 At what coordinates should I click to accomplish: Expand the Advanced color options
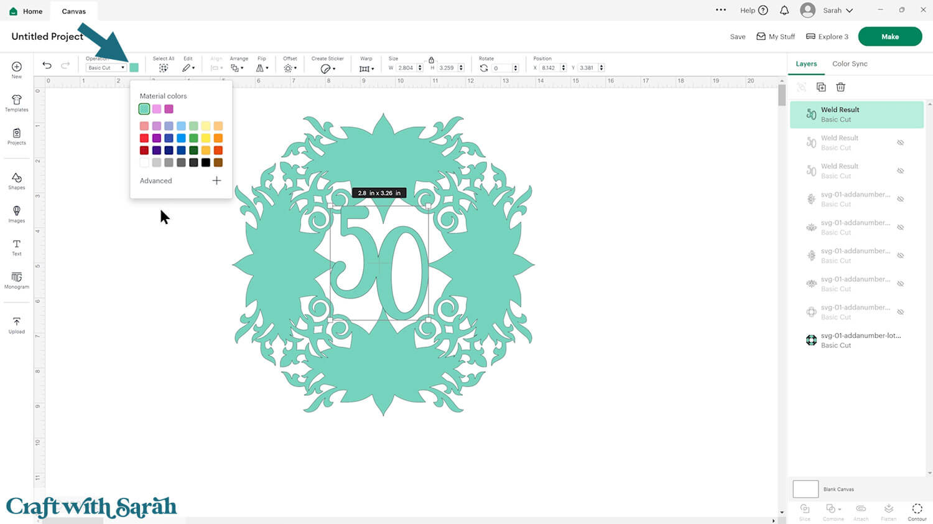[x=216, y=180]
